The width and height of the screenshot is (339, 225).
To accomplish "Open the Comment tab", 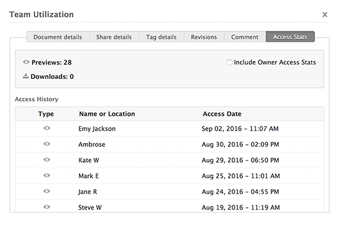I will tap(245, 37).
